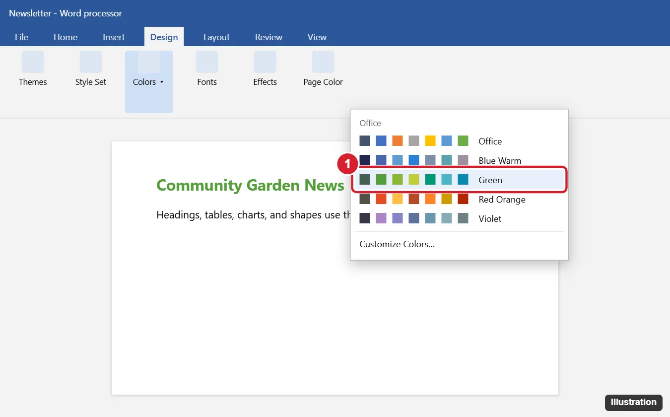Click the dark red swatch in Red Orange row
Screen dimensions: 670x417
[x=463, y=199]
